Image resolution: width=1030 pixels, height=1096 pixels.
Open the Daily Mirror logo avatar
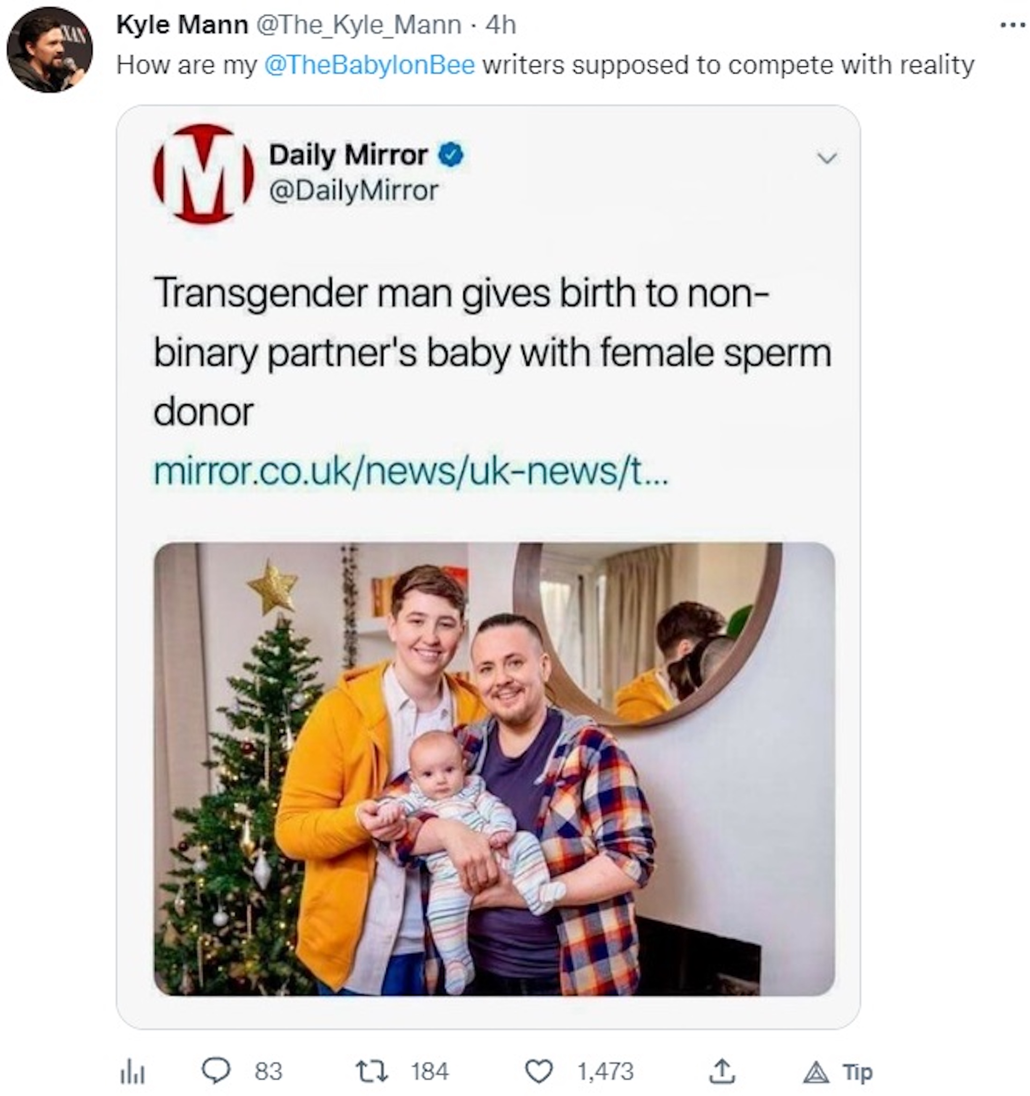[204, 174]
